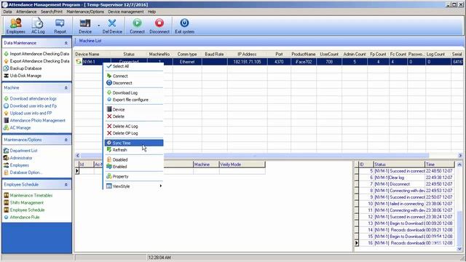Open the Employees toolbar icon
This screenshot has height=262, width=466.
tap(16, 25)
